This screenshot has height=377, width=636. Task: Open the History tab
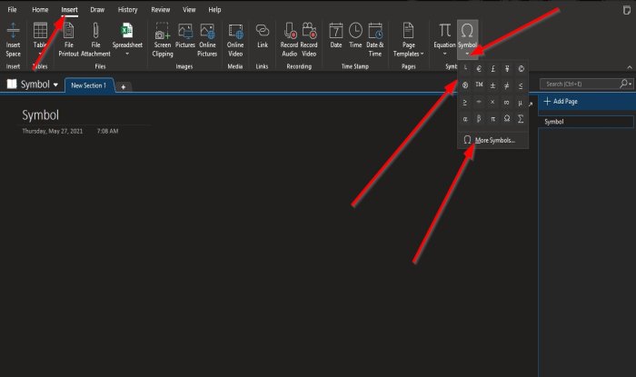point(127,9)
